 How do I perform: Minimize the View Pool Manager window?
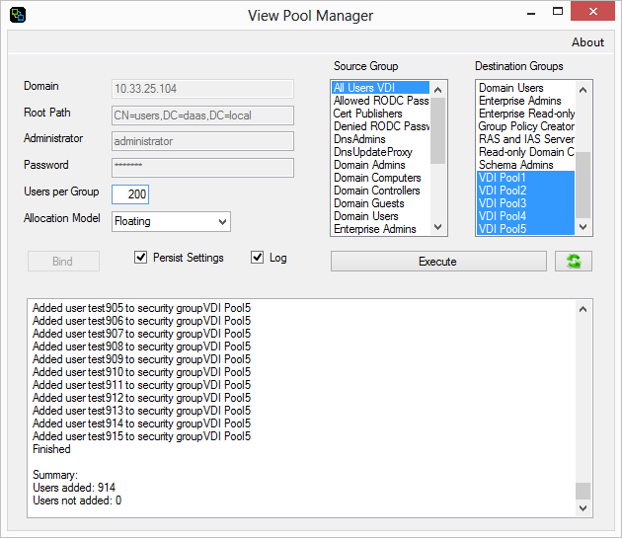tap(531, 12)
